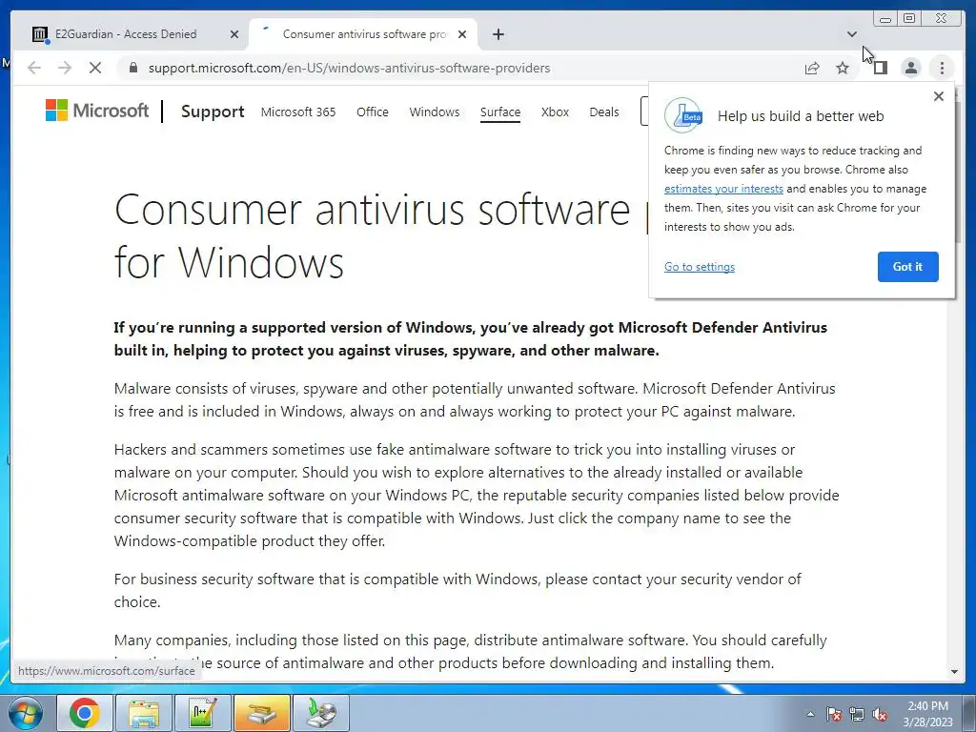Open the Office nav item
Image resolution: width=976 pixels, height=732 pixels.
coord(373,112)
